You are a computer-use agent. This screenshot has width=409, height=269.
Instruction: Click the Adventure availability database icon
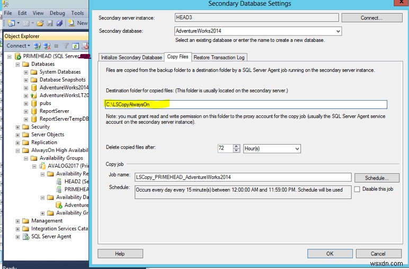[x=59, y=205]
